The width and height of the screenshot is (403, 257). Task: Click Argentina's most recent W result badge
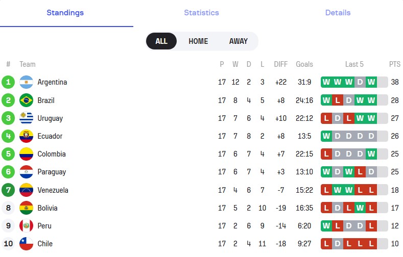(371, 82)
